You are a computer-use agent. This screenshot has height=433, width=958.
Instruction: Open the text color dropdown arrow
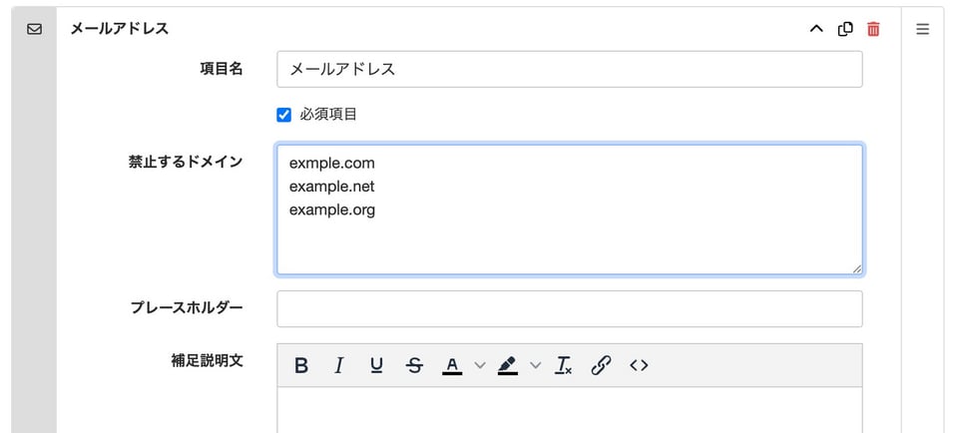[x=479, y=365]
